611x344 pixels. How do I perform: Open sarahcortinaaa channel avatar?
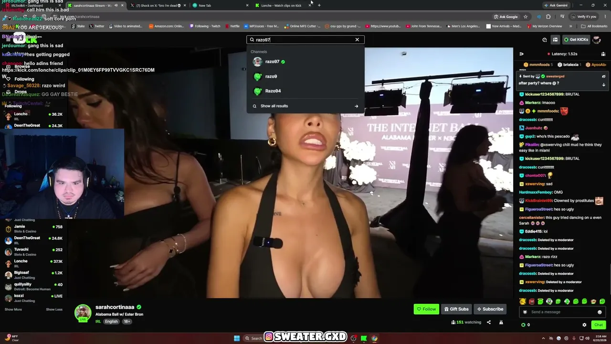83,312
